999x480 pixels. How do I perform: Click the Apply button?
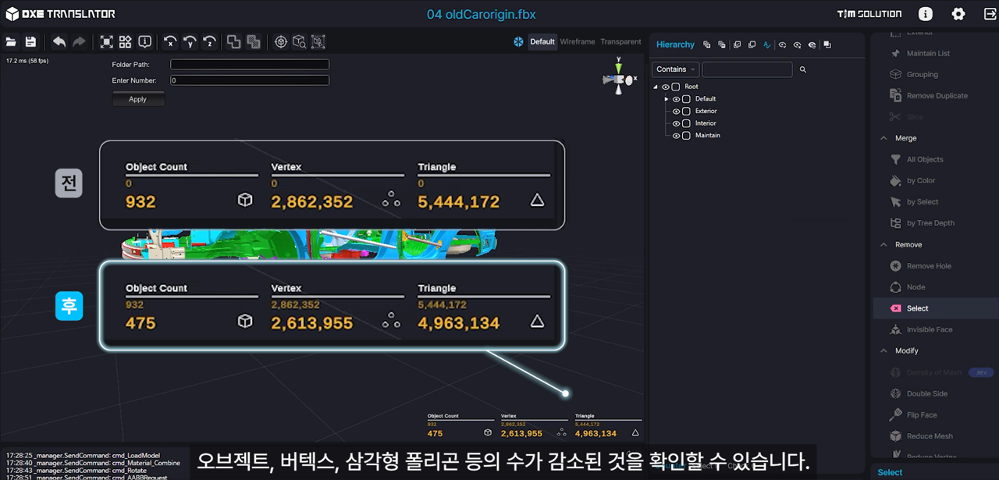(138, 99)
